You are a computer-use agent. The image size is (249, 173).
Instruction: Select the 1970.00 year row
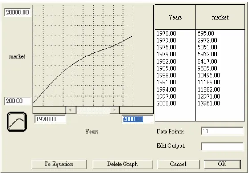point(166,33)
